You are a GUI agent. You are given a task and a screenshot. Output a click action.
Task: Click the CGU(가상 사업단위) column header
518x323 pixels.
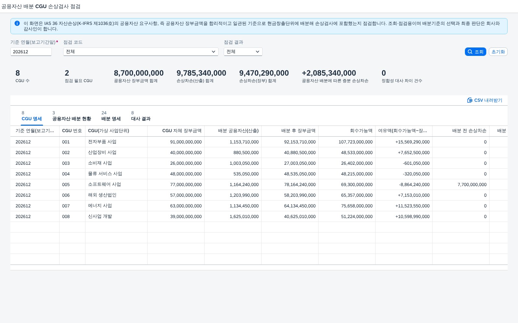click(116, 131)
